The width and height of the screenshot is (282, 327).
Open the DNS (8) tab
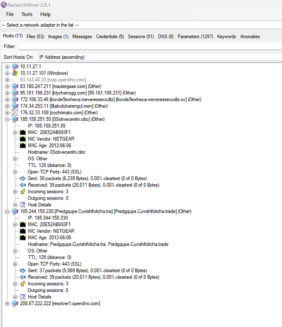coord(166,37)
